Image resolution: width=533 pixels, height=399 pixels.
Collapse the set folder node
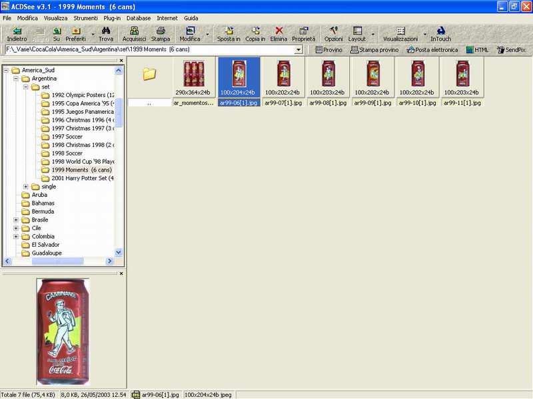[x=26, y=87]
